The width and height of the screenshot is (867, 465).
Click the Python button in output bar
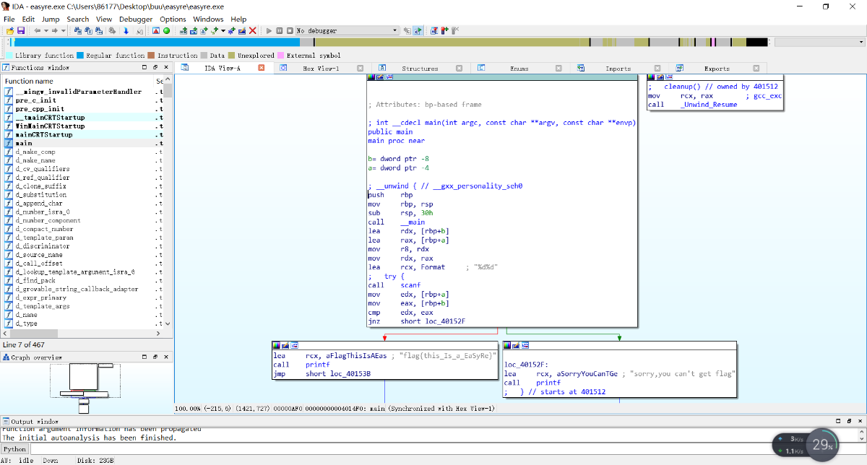(14, 449)
